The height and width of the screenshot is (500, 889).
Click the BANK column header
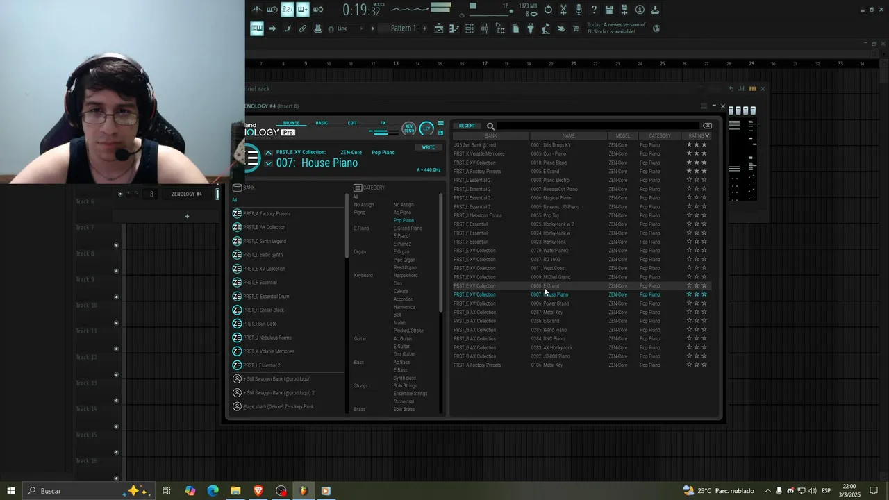point(491,136)
